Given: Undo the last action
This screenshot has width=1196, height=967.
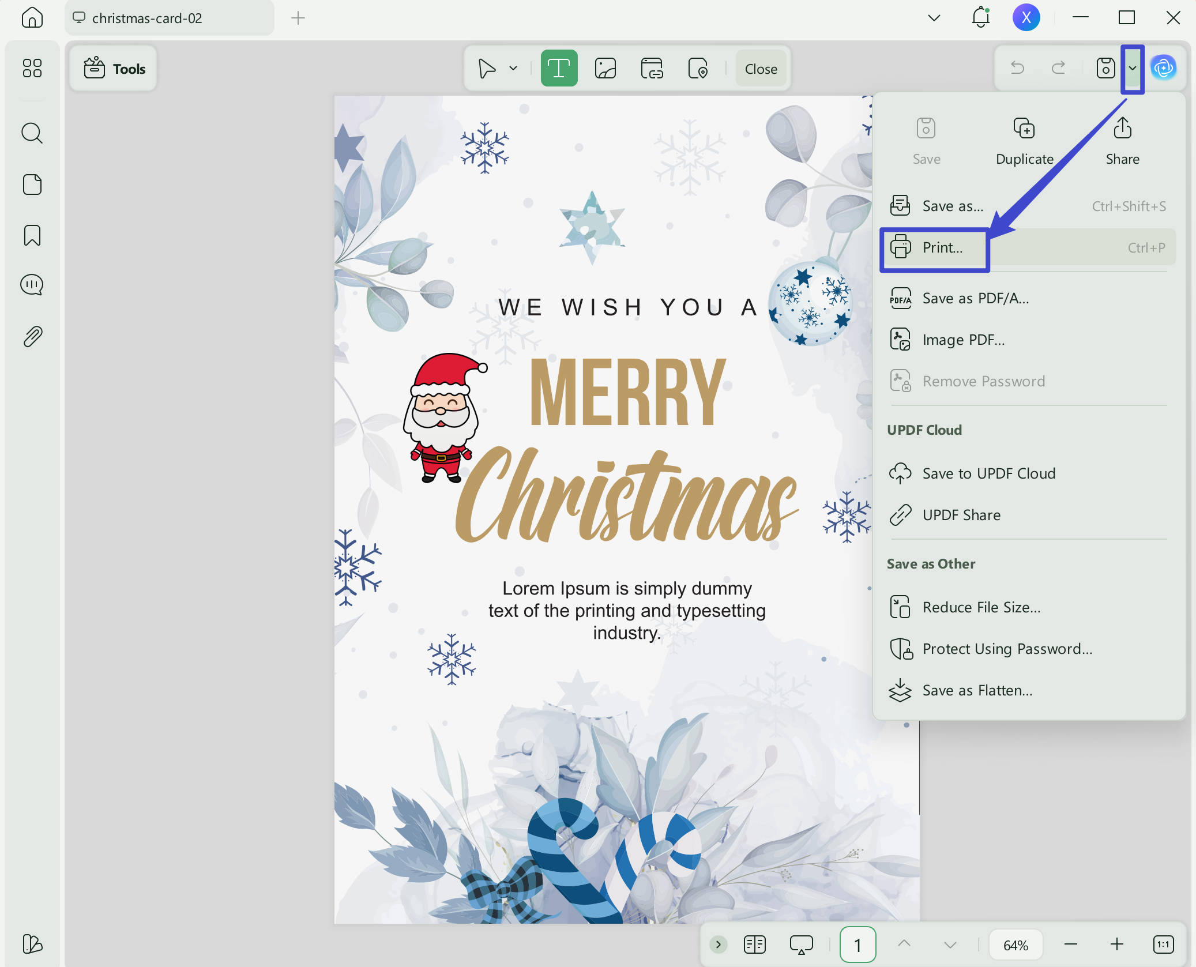Looking at the screenshot, I should [1017, 68].
